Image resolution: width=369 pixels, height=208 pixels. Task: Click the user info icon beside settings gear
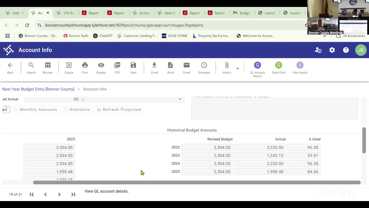pos(318,50)
